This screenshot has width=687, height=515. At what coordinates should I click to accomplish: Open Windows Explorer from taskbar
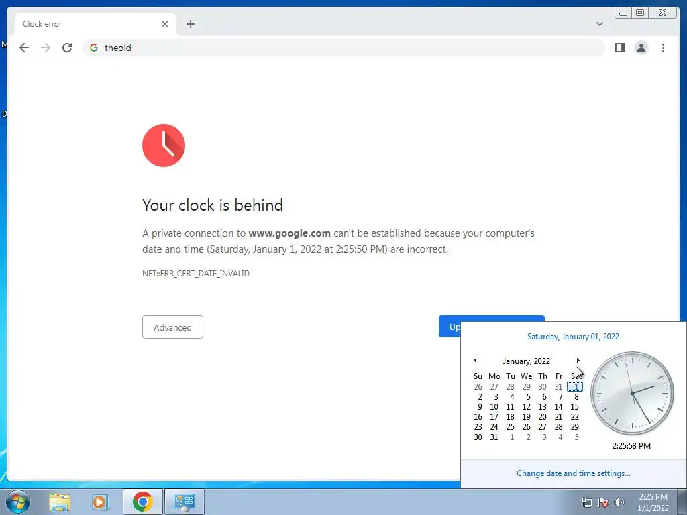coord(60,502)
